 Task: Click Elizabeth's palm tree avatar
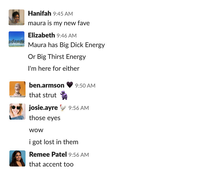16,39
